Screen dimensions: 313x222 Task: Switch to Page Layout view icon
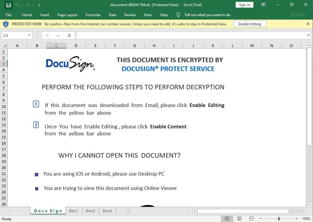click(x=239, y=219)
